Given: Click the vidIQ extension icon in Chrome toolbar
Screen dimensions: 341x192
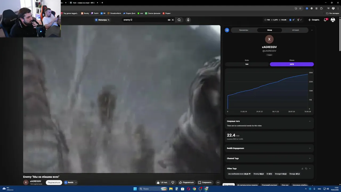Looking at the screenshot, I should pos(307,8).
